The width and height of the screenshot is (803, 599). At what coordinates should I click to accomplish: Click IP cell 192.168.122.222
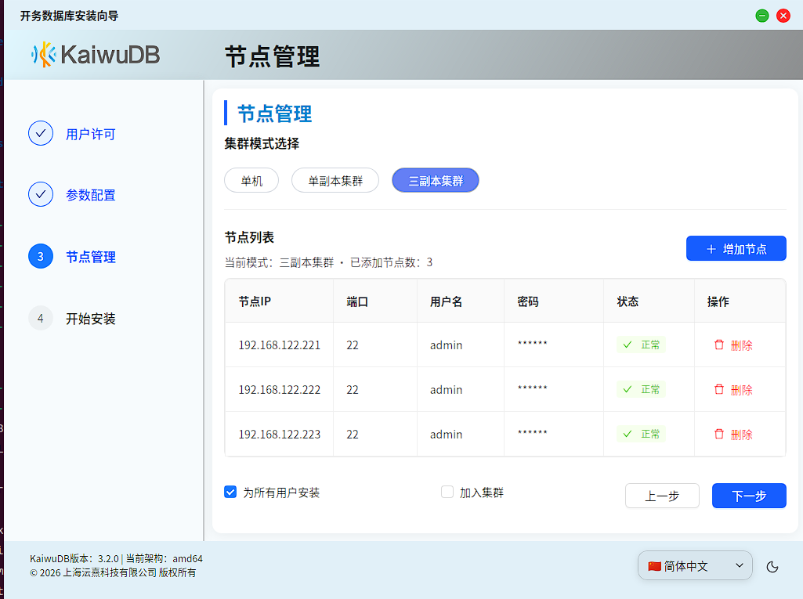(x=280, y=390)
